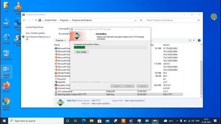
Task: Open the This PC desktop icon
Action: tap(6, 22)
